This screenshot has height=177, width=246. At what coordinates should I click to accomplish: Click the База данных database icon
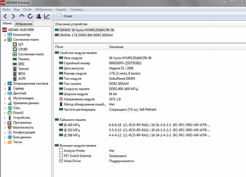coord(10,137)
